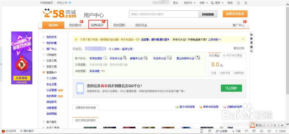Click the 退出 logout link

point(175,3)
